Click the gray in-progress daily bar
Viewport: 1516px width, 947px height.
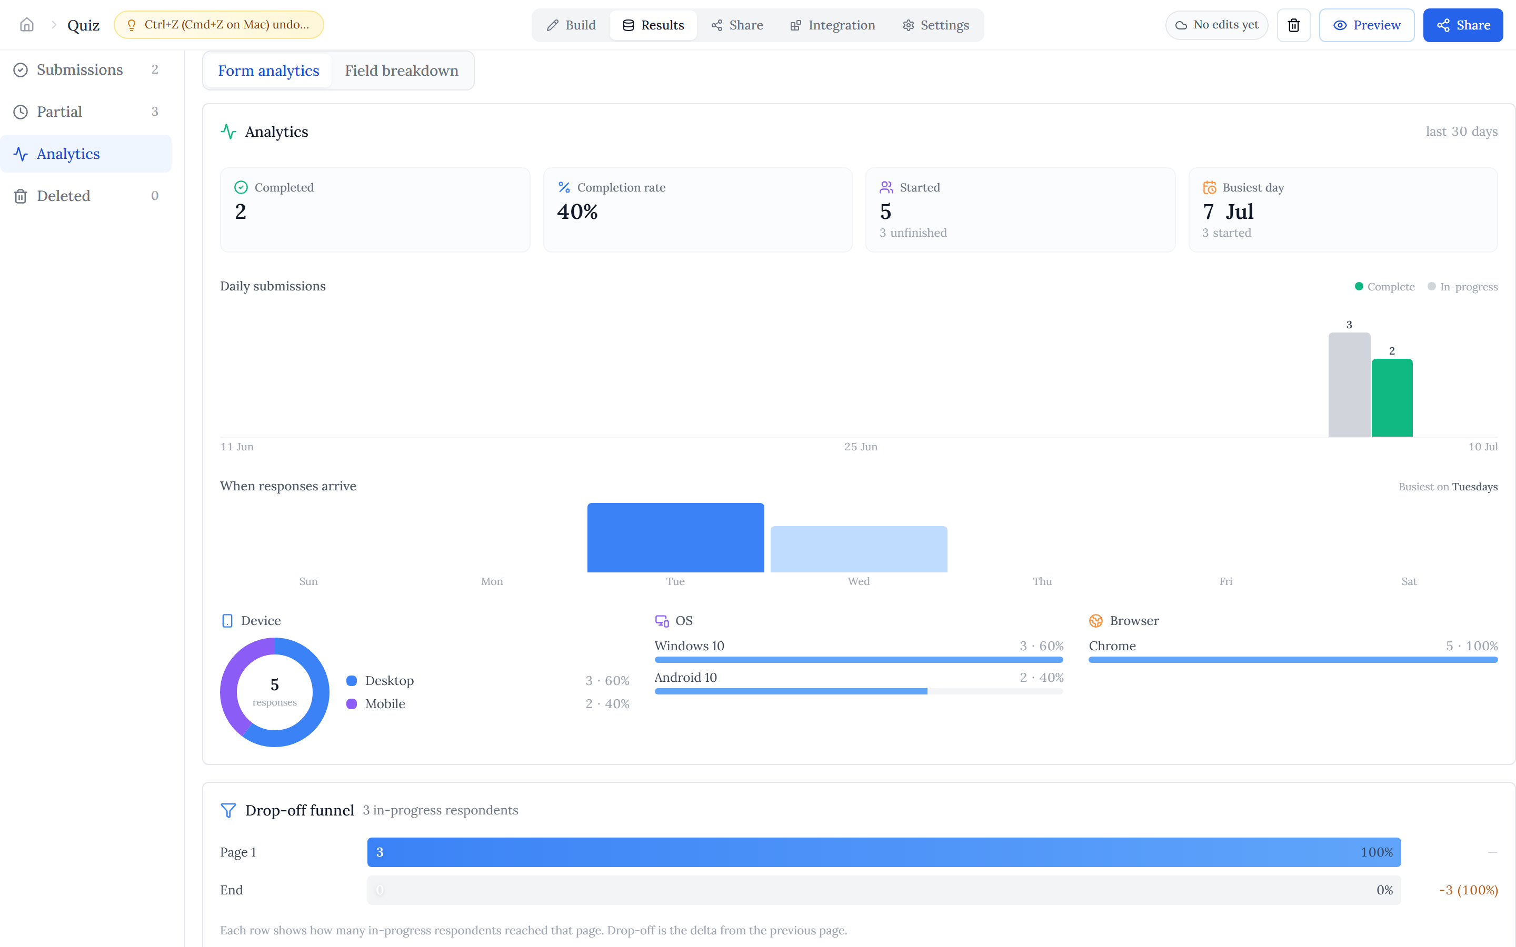click(1349, 385)
